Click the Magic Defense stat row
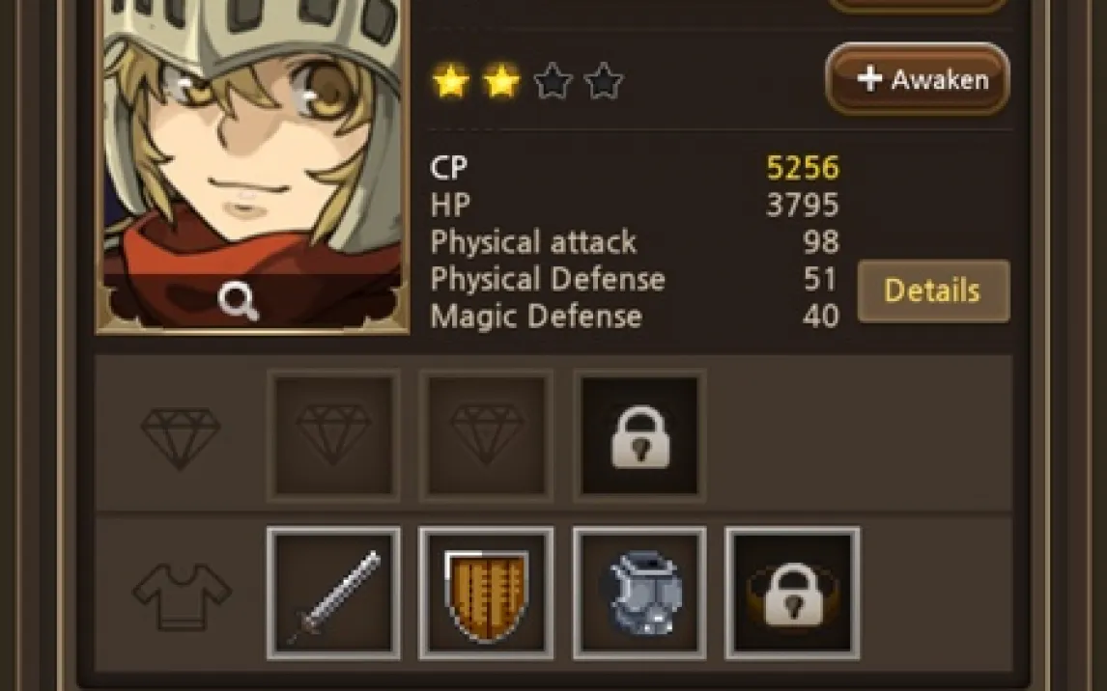Viewport: 1107px width, 691px height. (635, 316)
